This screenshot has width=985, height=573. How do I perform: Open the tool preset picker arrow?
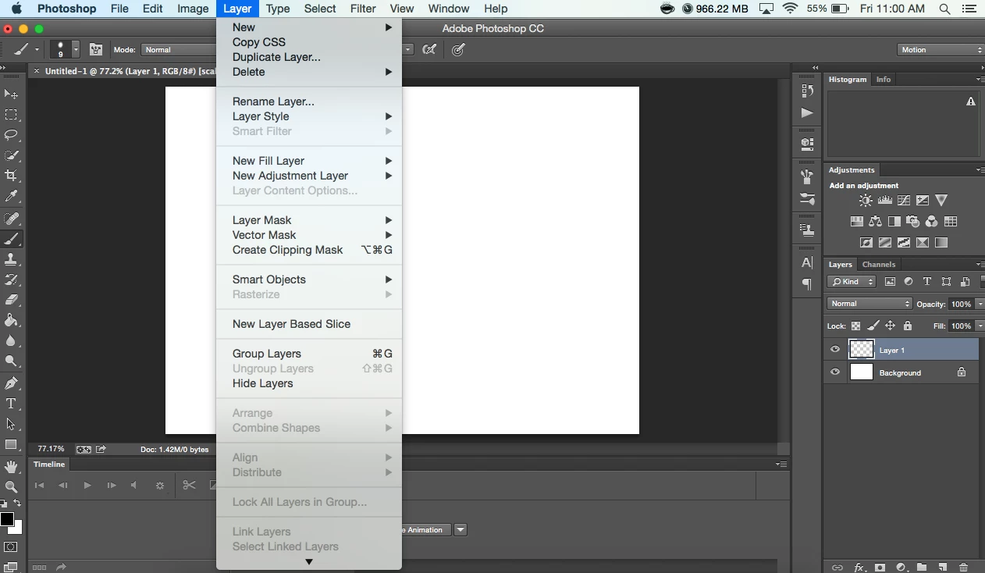[x=37, y=49]
